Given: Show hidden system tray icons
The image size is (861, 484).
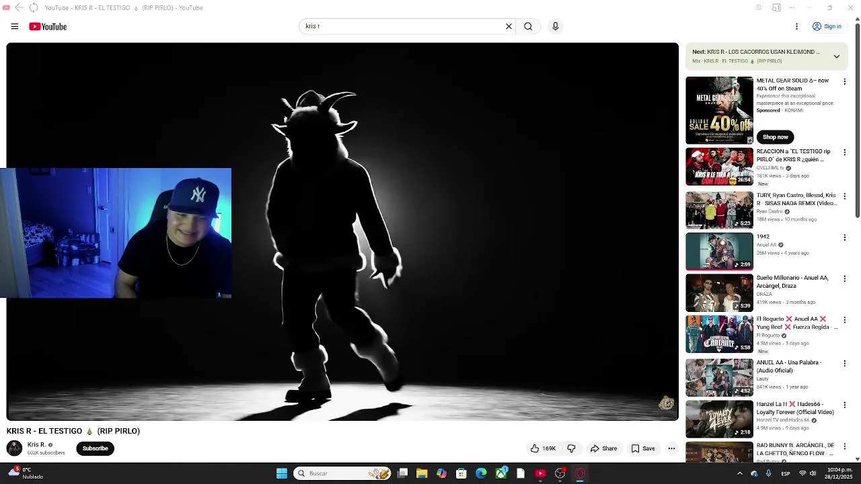Looking at the screenshot, I should pyautogui.click(x=739, y=473).
